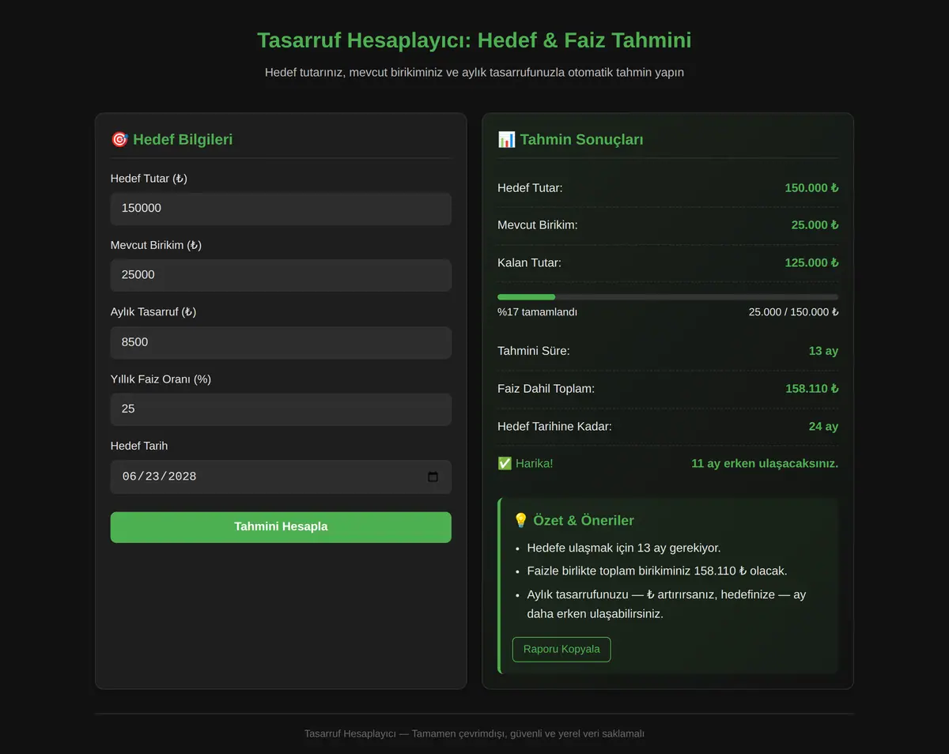This screenshot has height=754, width=949.
Task: Click the Kalan Tutar value 125.000 ₺
Action: [x=811, y=263]
